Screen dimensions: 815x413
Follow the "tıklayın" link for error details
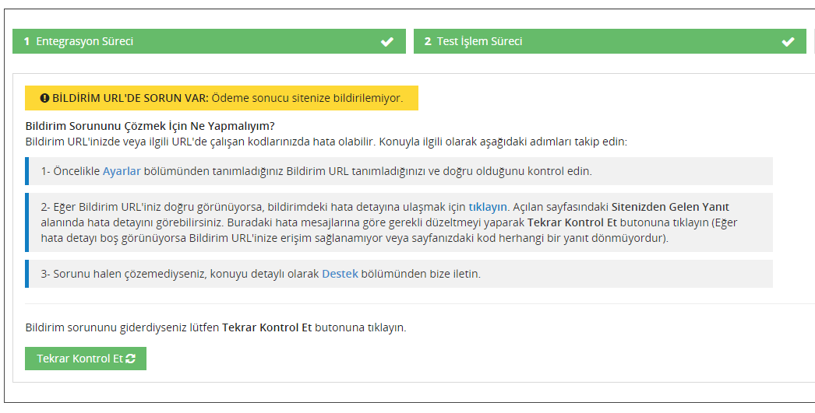pos(488,207)
